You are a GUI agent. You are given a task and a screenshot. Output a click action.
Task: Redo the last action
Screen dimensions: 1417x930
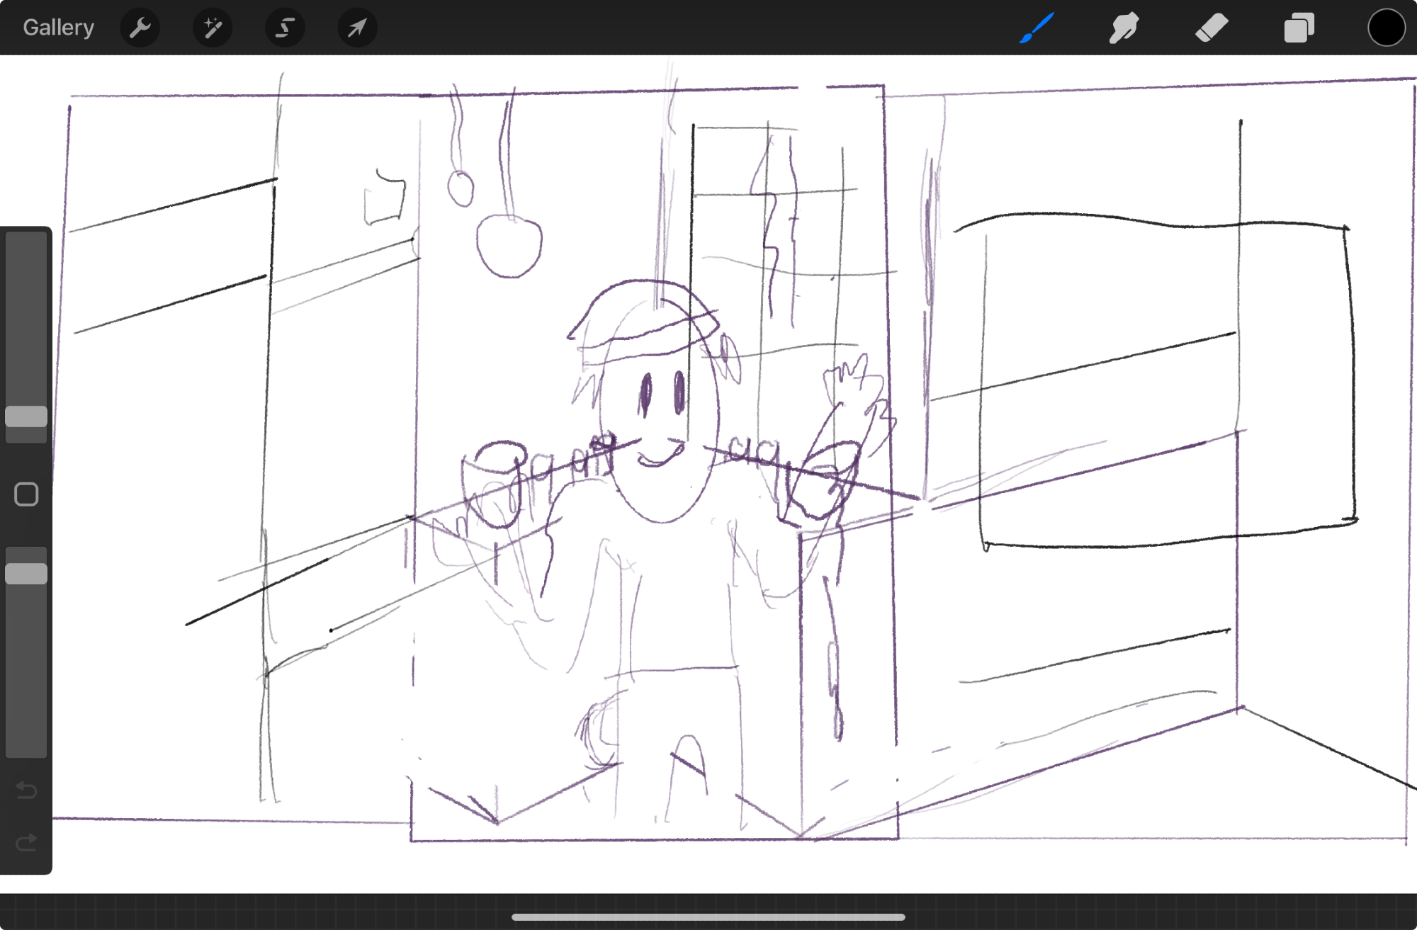(x=26, y=843)
